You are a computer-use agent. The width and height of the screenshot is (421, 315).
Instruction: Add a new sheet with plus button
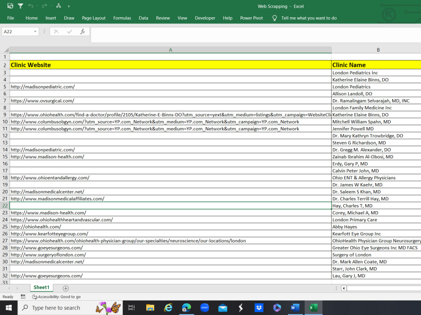point(66,288)
